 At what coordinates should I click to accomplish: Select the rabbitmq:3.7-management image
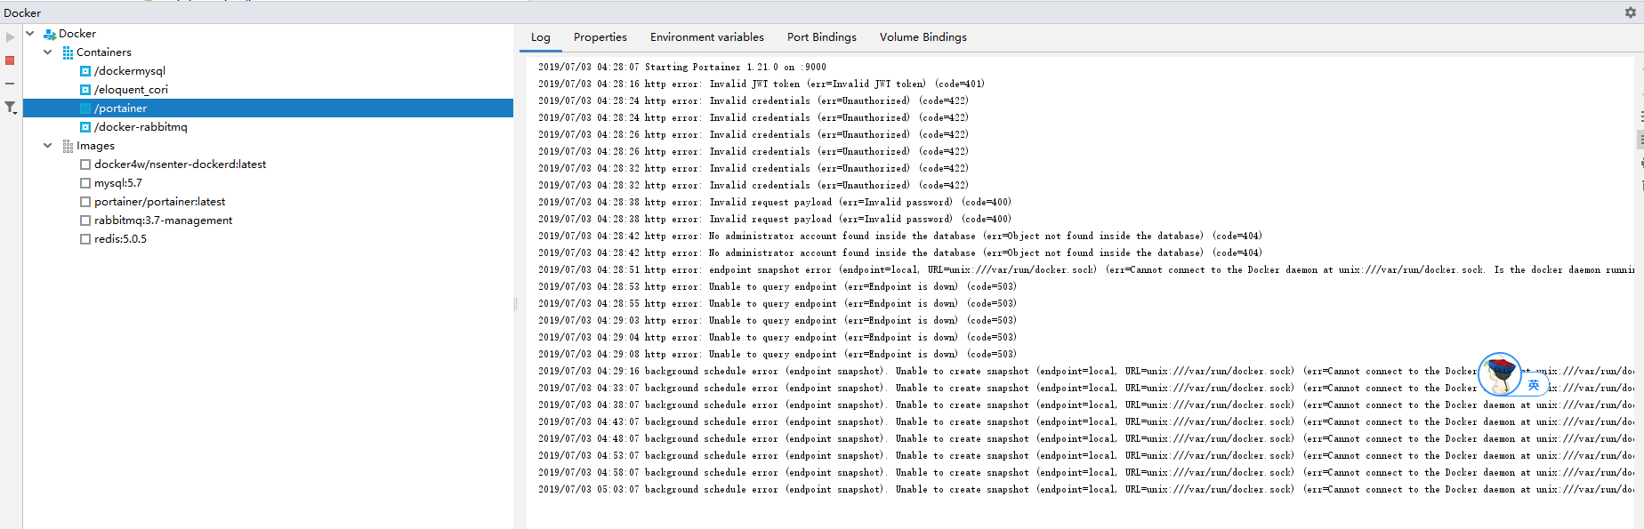[x=164, y=220]
